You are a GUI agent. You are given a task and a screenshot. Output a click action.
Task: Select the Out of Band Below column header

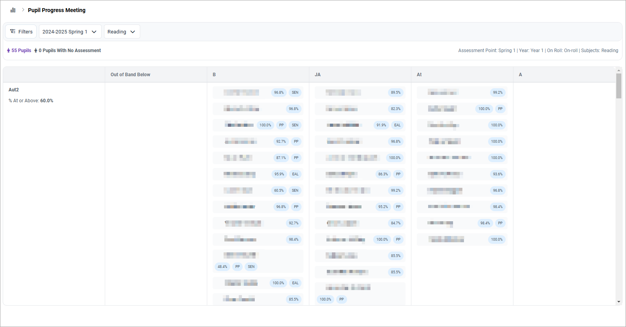coord(130,75)
